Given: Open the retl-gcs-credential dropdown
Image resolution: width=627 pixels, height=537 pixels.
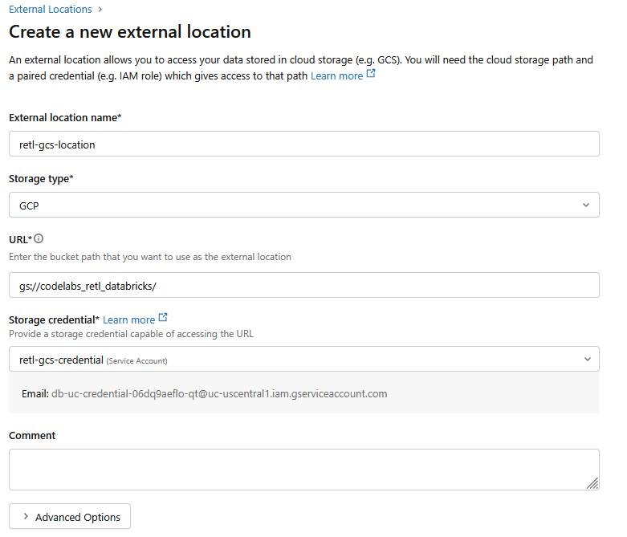Looking at the screenshot, I should [303, 360].
